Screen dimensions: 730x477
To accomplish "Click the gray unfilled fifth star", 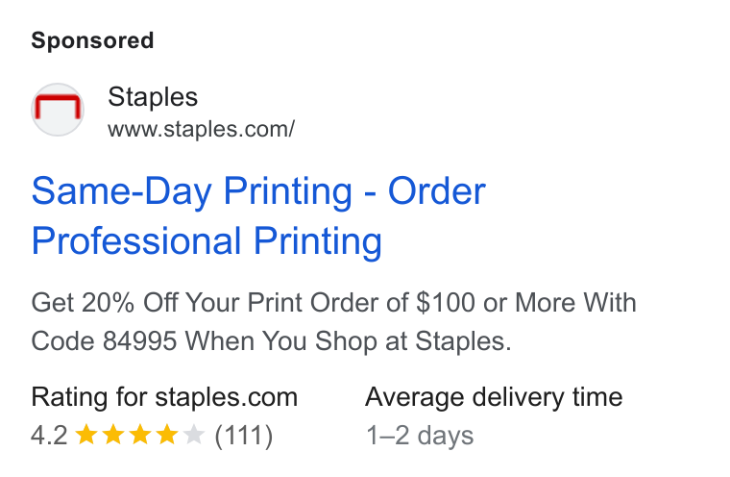I will 194,435.
